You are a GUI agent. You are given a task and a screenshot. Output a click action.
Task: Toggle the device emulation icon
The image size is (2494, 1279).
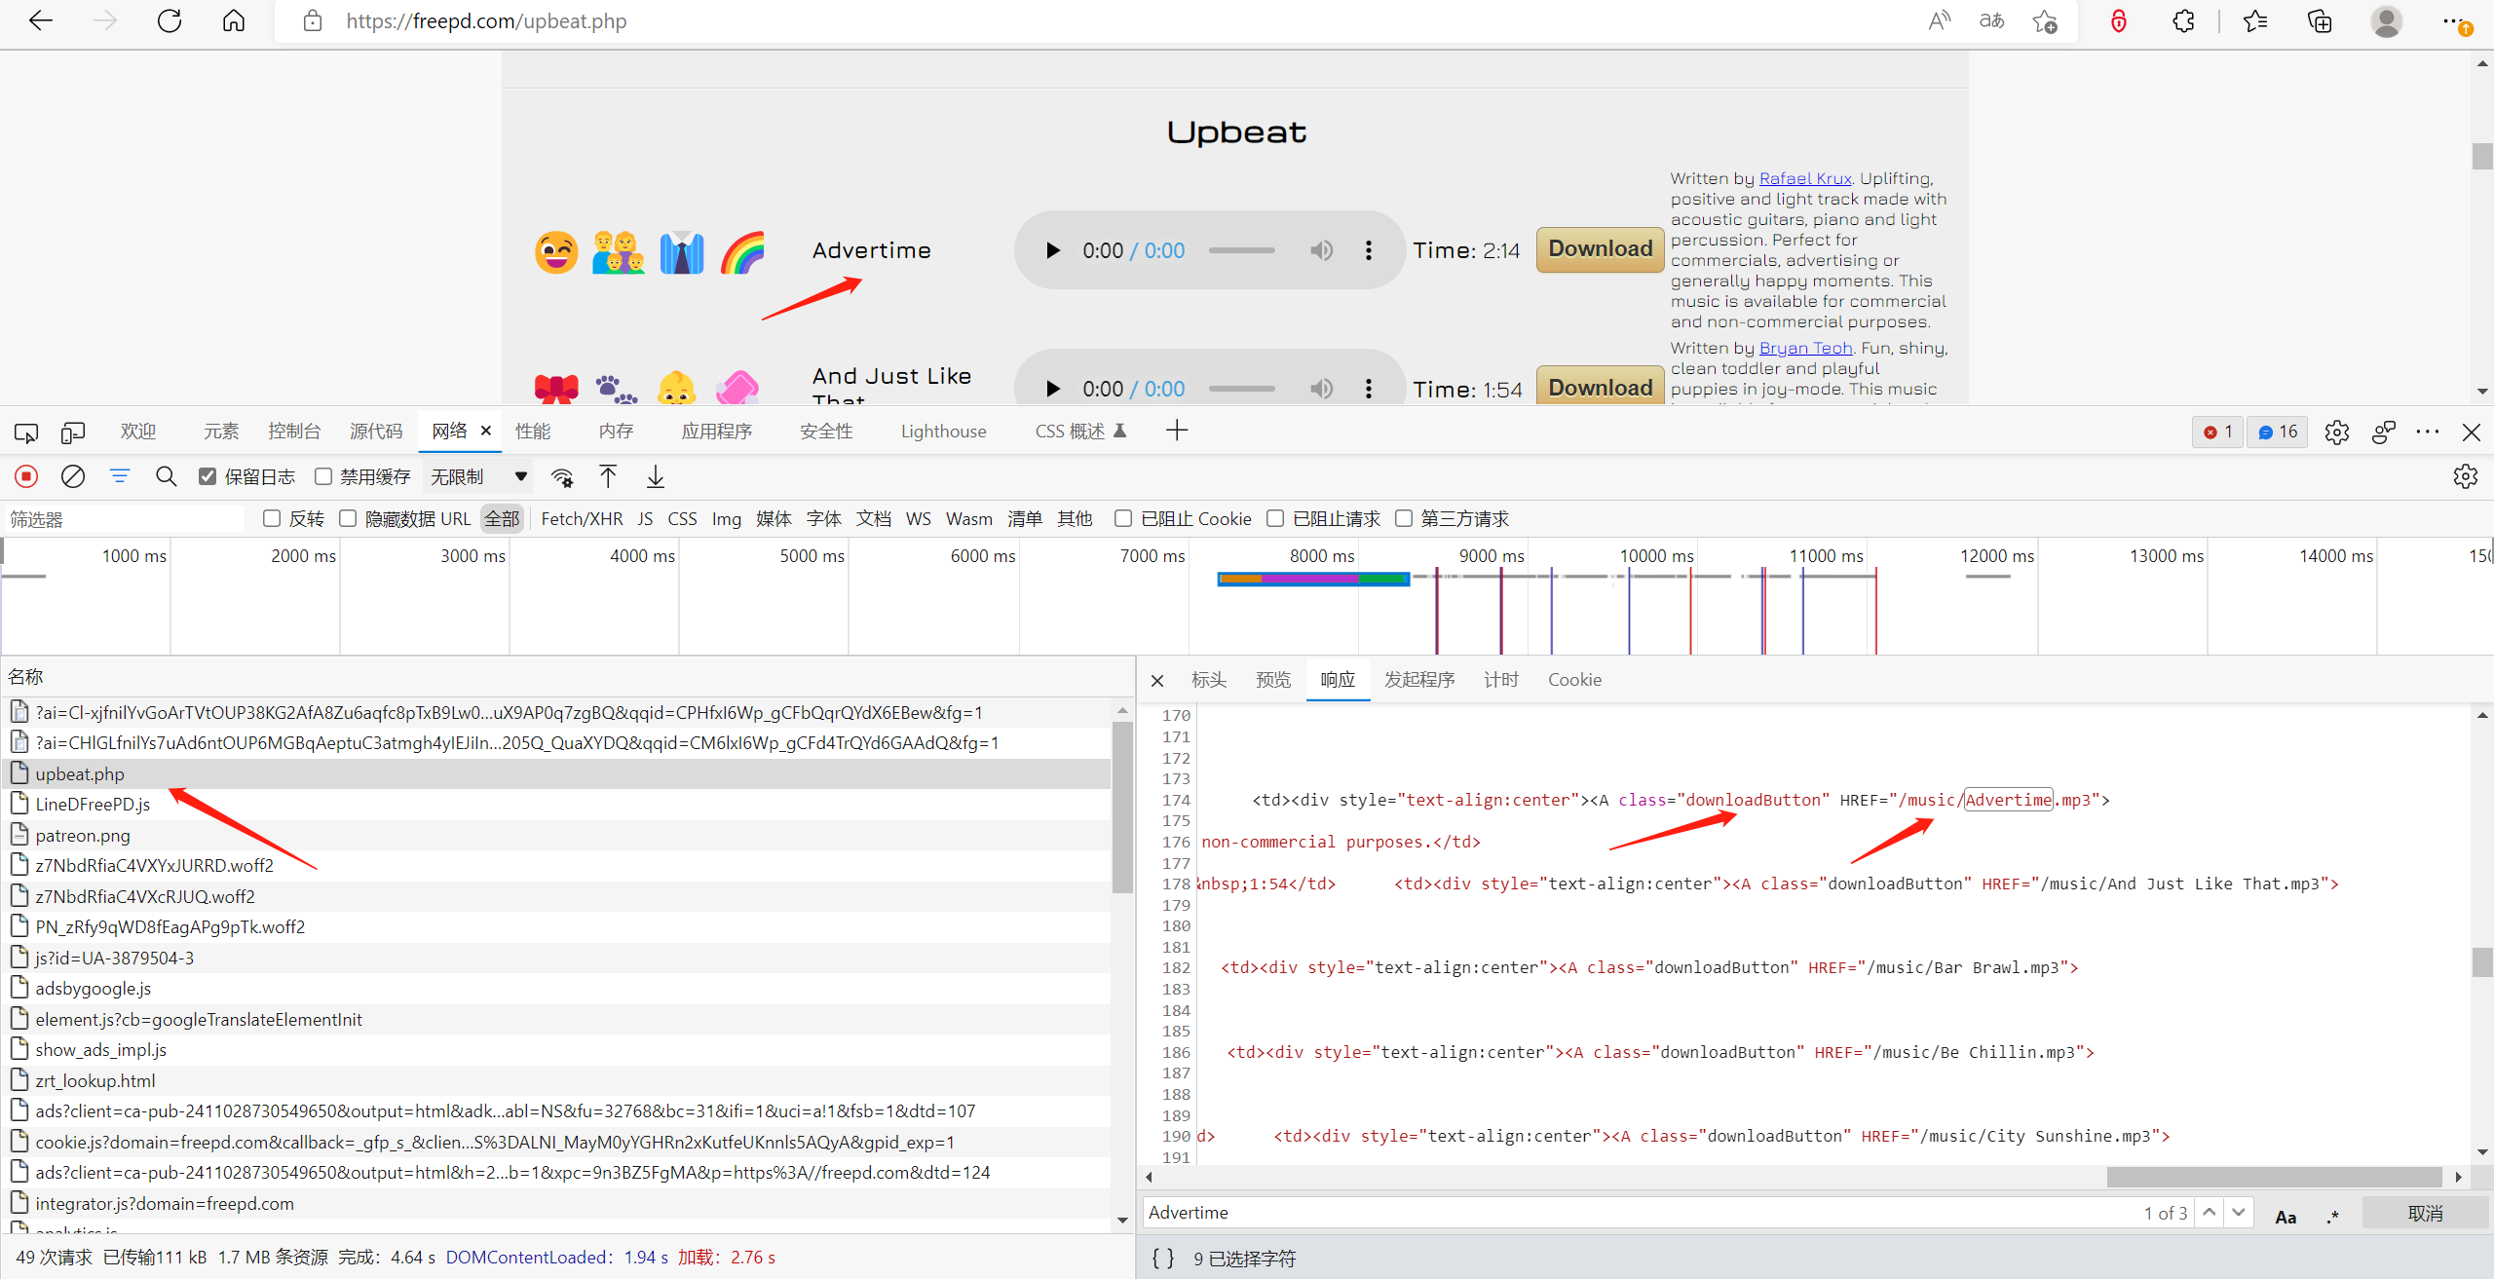tap(73, 432)
